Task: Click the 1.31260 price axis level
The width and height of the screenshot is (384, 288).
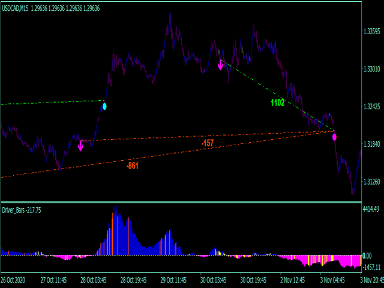Action: (372, 182)
